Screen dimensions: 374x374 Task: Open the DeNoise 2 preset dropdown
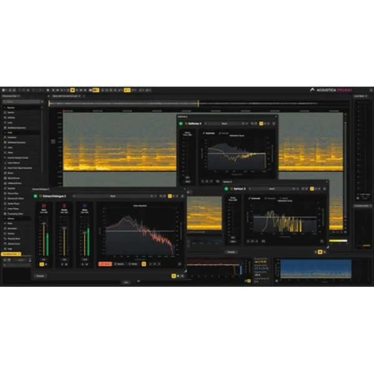point(224,123)
